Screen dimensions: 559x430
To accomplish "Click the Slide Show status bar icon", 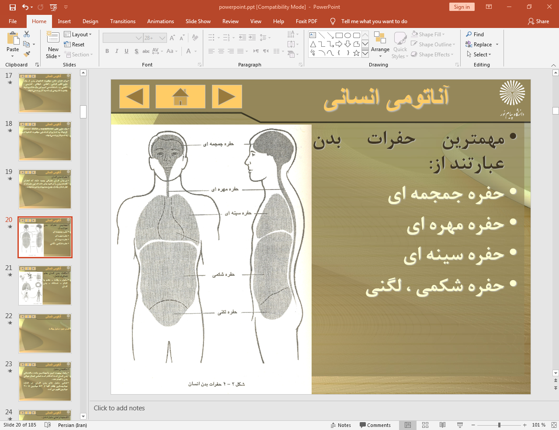I will (460, 425).
